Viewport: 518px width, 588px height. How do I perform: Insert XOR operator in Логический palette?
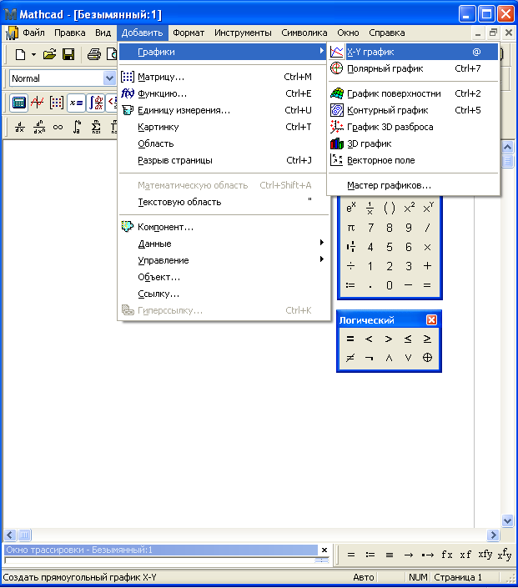[427, 358]
